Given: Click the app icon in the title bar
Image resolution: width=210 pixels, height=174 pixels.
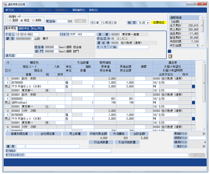Looking at the screenshot, I should coord(6,4).
